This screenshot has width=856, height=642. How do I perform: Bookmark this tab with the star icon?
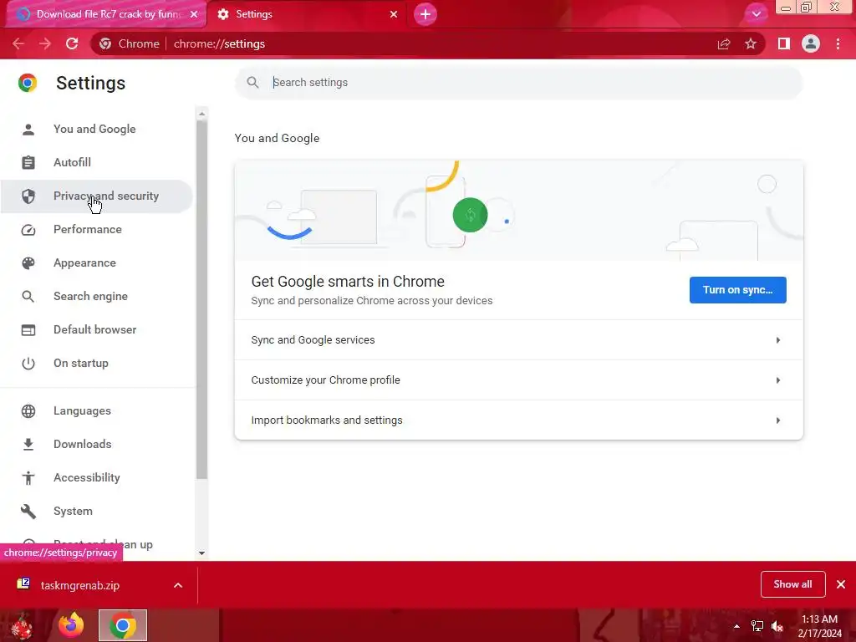pos(751,43)
